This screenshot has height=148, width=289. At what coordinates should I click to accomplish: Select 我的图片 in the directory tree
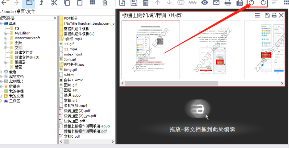click(16, 82)
